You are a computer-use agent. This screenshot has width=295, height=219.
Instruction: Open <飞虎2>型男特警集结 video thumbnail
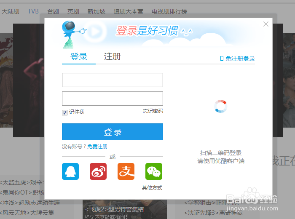(x=125, y=209)
